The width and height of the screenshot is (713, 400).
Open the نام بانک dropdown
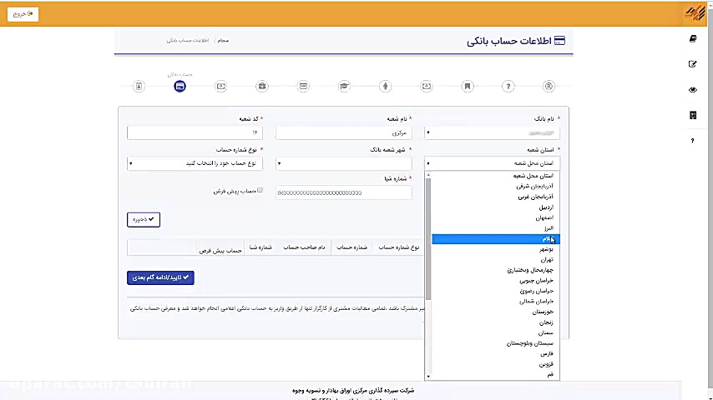[492, 132]
